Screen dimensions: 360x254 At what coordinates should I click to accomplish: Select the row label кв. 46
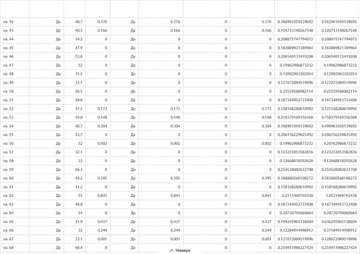click(8, 56)
